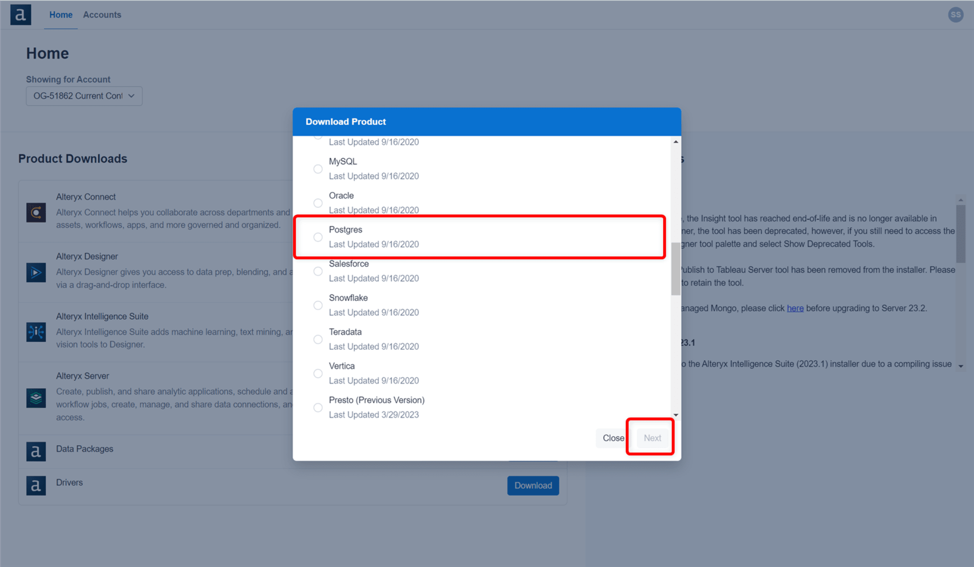Click the Drivers row label

point(69,482)
